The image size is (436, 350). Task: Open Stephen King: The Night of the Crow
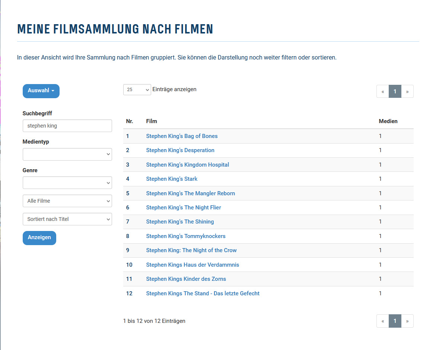point(191,250)
